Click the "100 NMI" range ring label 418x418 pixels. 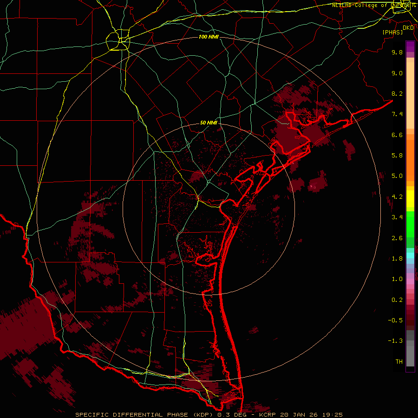click(x=209, y=37)
